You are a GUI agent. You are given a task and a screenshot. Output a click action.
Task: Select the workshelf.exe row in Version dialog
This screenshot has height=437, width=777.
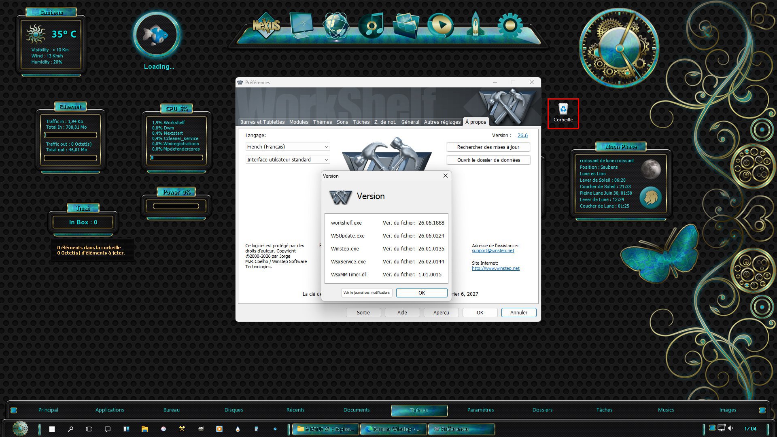pos(387,223)
